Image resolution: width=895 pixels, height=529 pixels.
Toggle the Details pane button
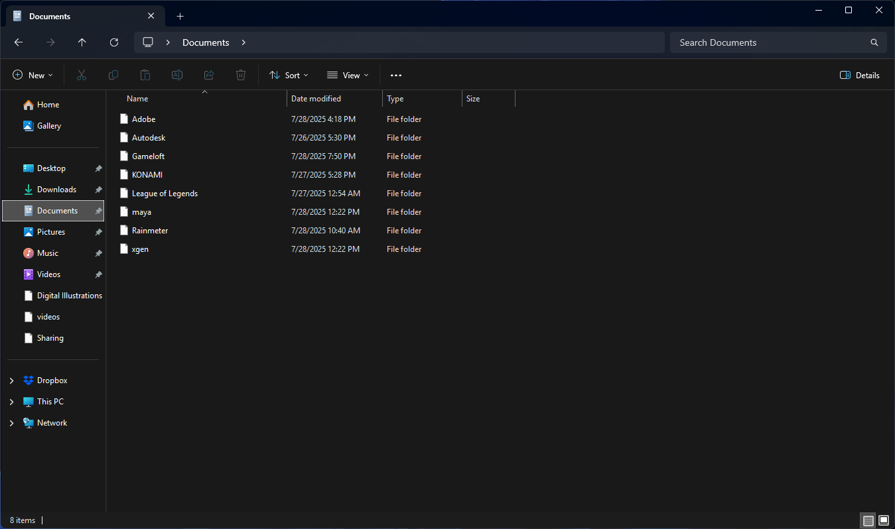point(859,75)
